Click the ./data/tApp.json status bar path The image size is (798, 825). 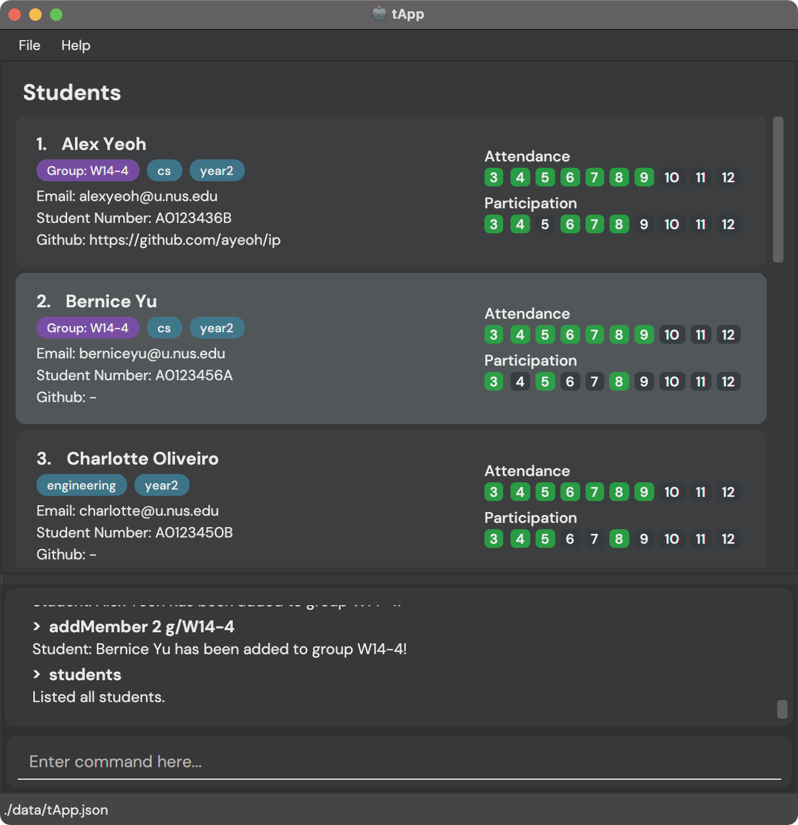pyautogui.click(x=56, y=810)
